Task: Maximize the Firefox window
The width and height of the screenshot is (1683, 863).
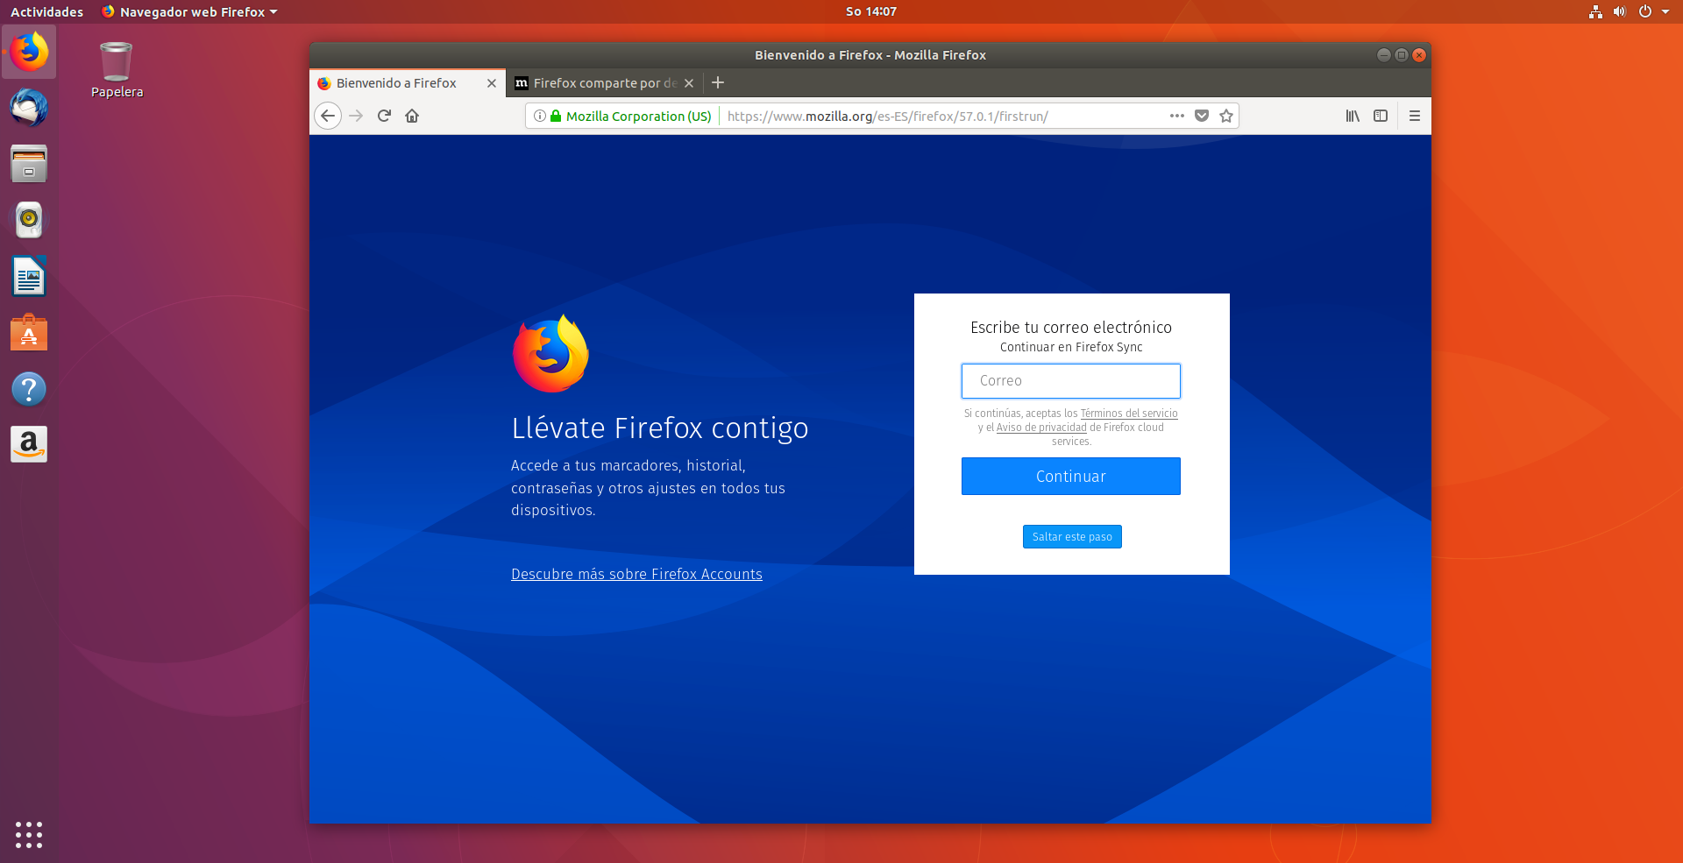Action: (x=1402, y=54)
